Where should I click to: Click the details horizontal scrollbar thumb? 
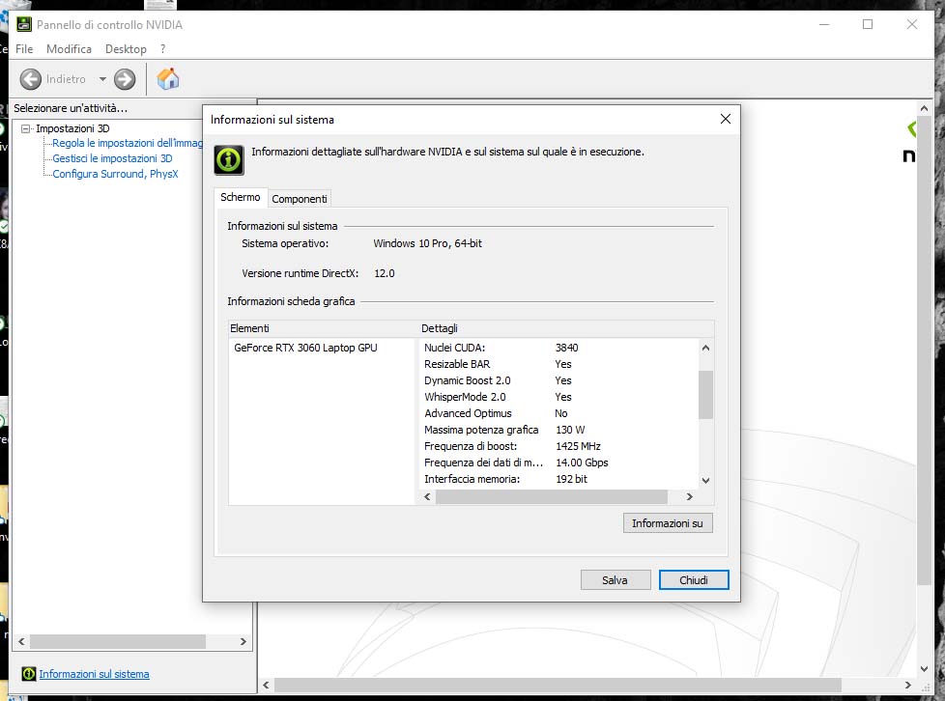[x=552, y=497]
